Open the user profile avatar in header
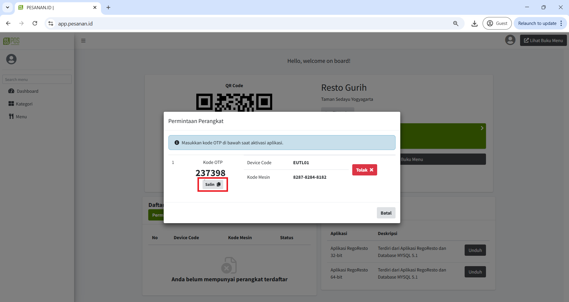Viewport: 569px width, 302px height. (510, 40)
